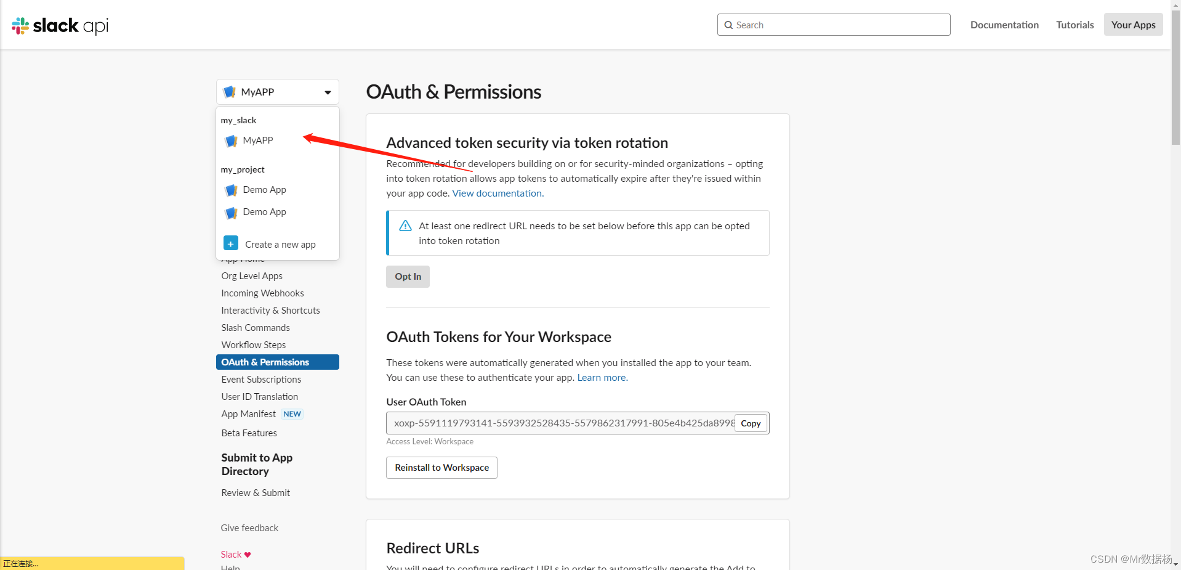
Task: Click the warning triangle icon in alert
Action: coord(405,226)
